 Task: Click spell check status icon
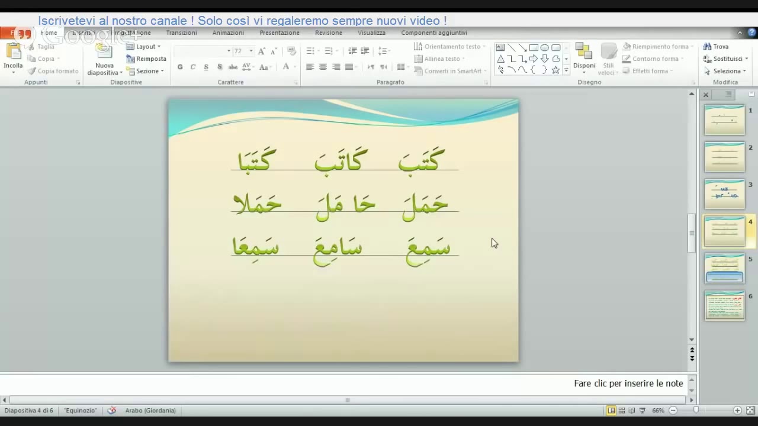click(111, 410)
